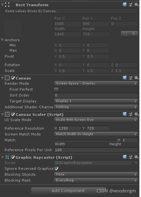
Task: Open Graphic Raycaster gear settings menu
Action: 136,157
